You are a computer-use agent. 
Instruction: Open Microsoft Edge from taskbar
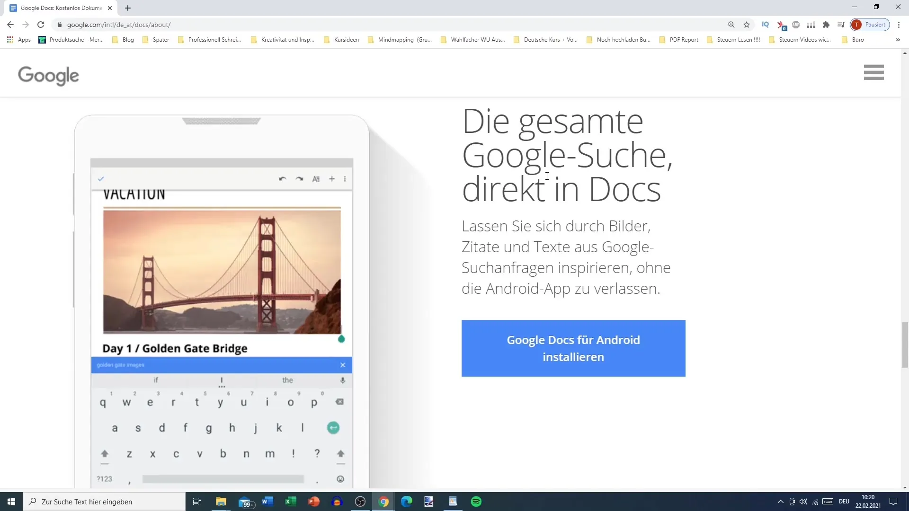click(x=407, y=502)
